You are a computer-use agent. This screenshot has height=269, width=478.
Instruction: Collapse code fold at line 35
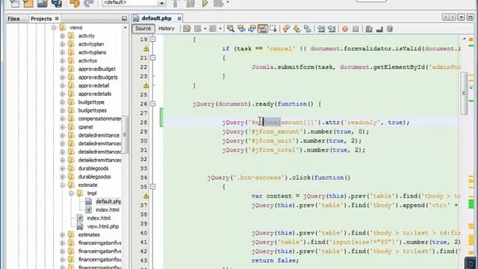(x=152, y=187)
